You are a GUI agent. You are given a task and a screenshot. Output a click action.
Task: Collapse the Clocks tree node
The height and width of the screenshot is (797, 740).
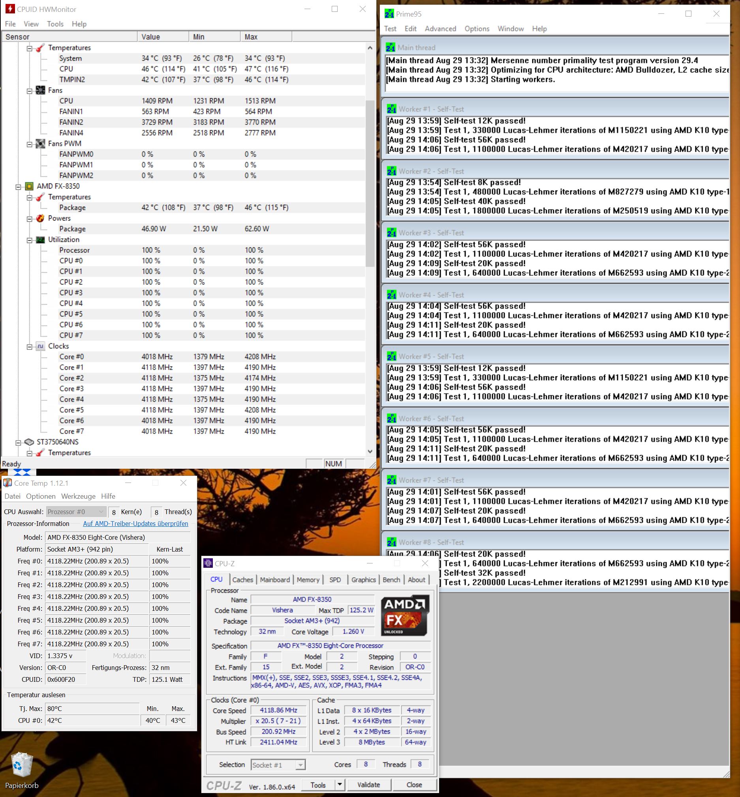(x=29, y=346)
